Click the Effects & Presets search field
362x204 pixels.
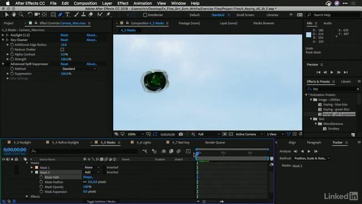coord(333,89)
